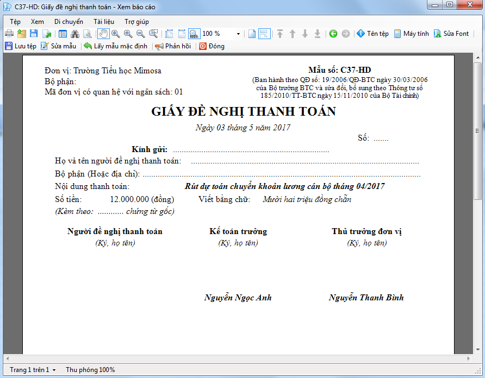
Task: Click the line Đơn vị: Trường Tiểu học Mimosa
Action: click(x=103, y=71)
